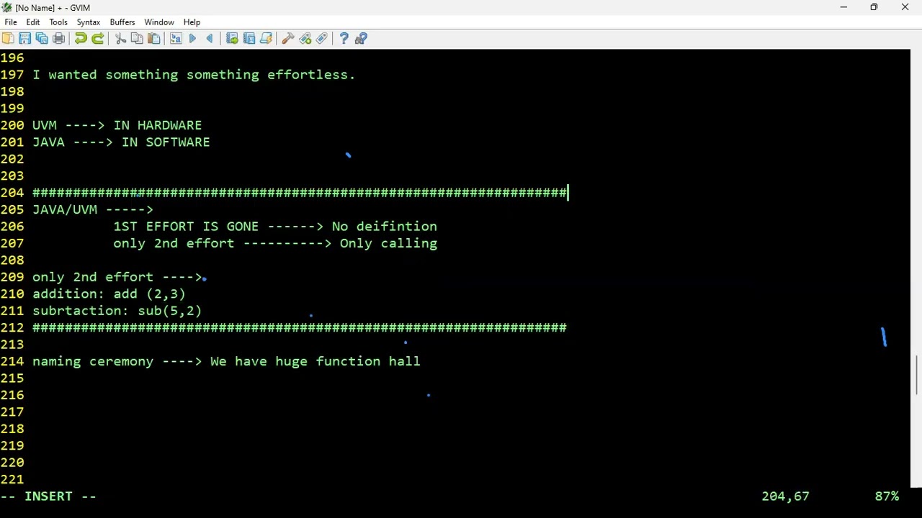Screen dimensions: 922x518
Task: Click the '87%' scroll percentage indicator
Action: click(887, 496)
